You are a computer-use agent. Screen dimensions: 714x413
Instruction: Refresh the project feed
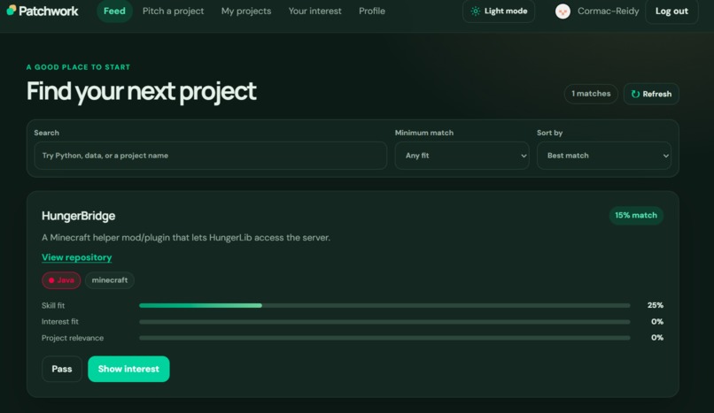[651, 94]
